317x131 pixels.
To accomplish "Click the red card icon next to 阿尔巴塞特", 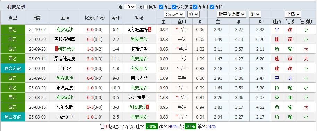I will (149, 30).
